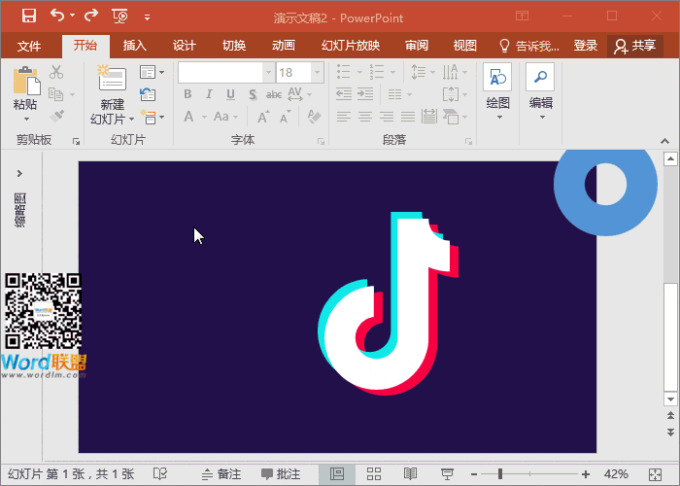Screen dimensions: 680x486
Task: Click the bullets list icon
Action: 344,72
